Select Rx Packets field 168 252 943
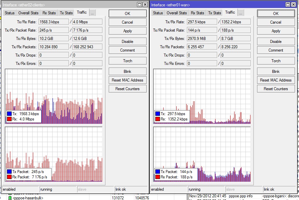 point(87,47)
